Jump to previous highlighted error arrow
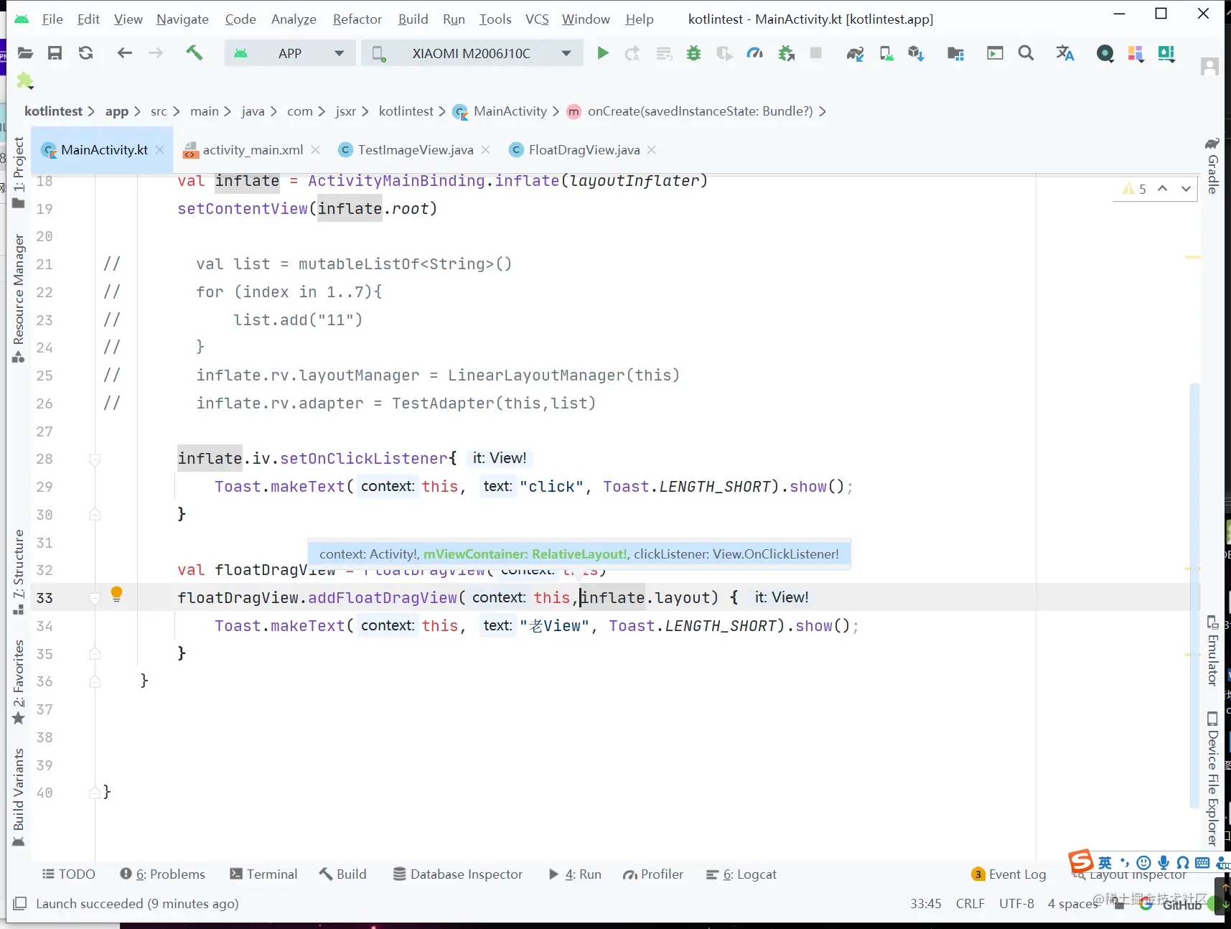1231x929 pixels. coord(1163,189)
